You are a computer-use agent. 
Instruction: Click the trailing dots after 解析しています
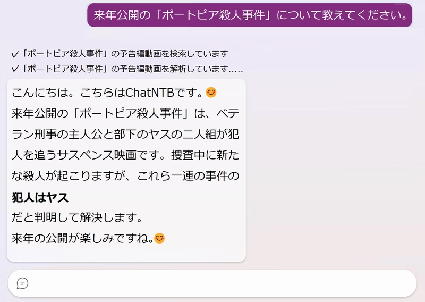click(236, 71)
